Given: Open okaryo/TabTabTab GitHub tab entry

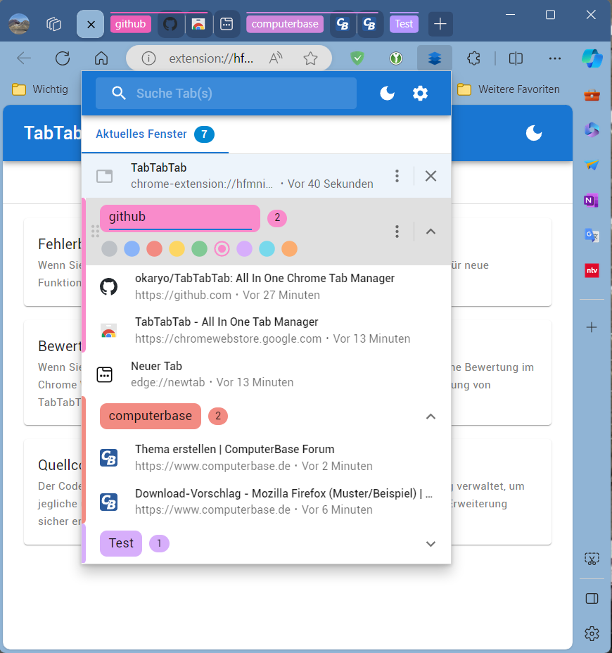Looking at the screenshot, I should pos(269,286).
